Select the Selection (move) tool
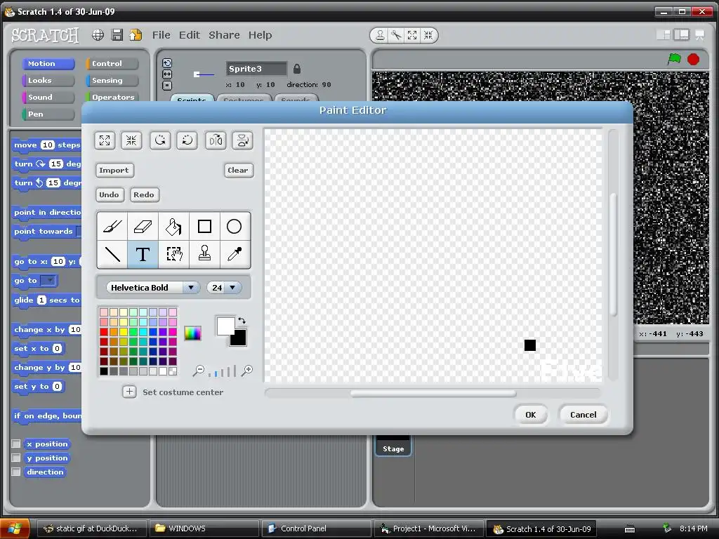 (x=173, y=254)
